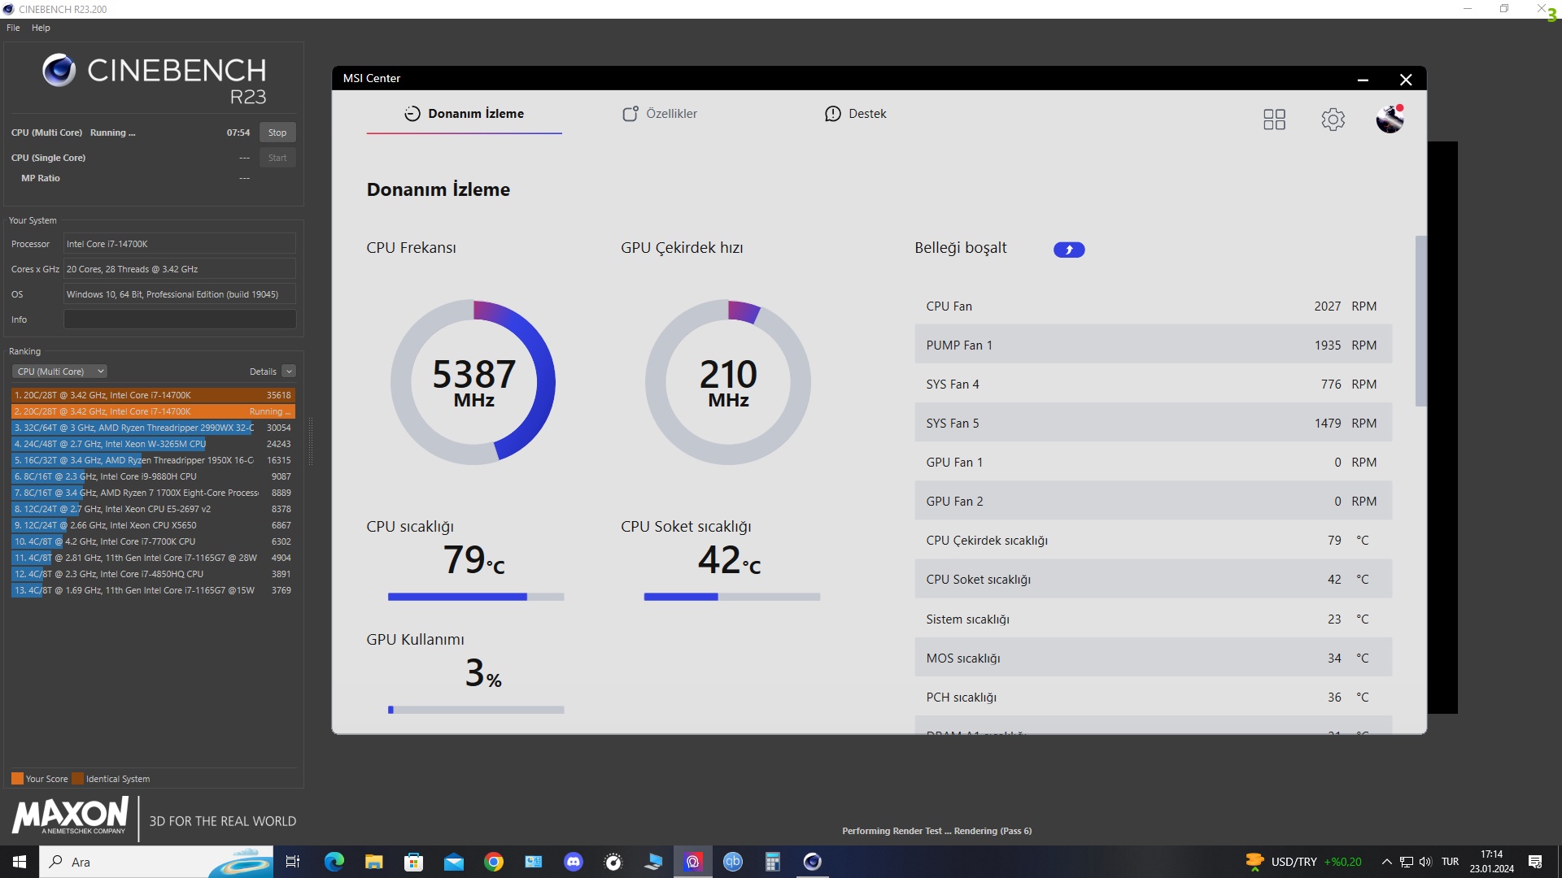Select Xeon E5-2697 v2 ranking row
Image resolution: width=1562 pixels, height=878 pixels.
pos(153,509)
